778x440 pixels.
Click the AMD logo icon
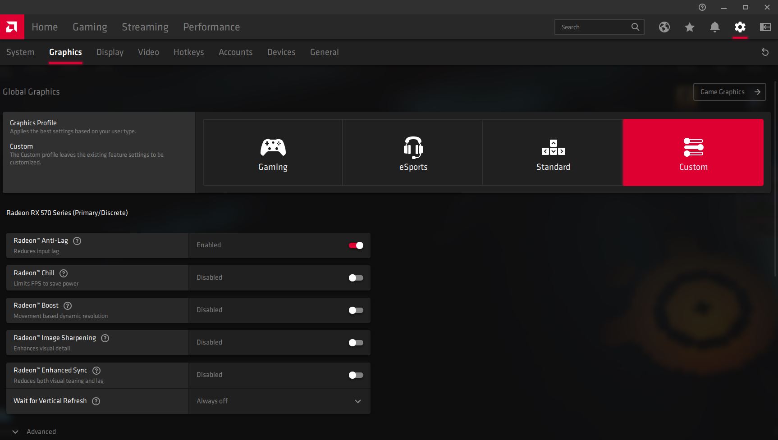12,27
